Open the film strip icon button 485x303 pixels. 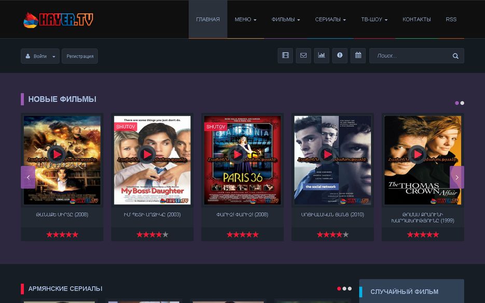(x=285, y=56)
